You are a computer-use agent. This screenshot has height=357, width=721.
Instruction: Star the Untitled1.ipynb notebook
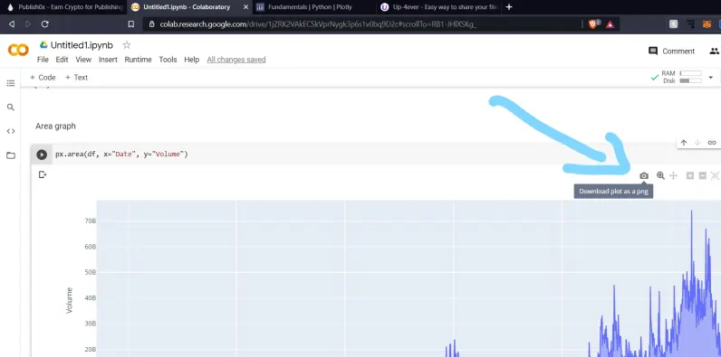pos(127,45)
